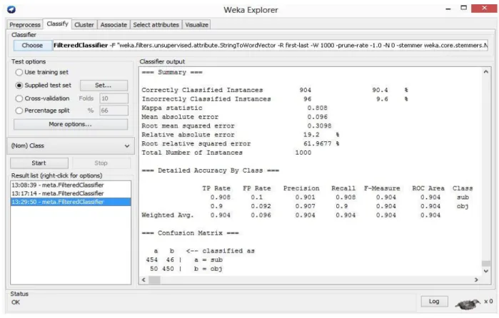
Task: Click Total Number of Instances value 1000
Action: tap(303, 153)
